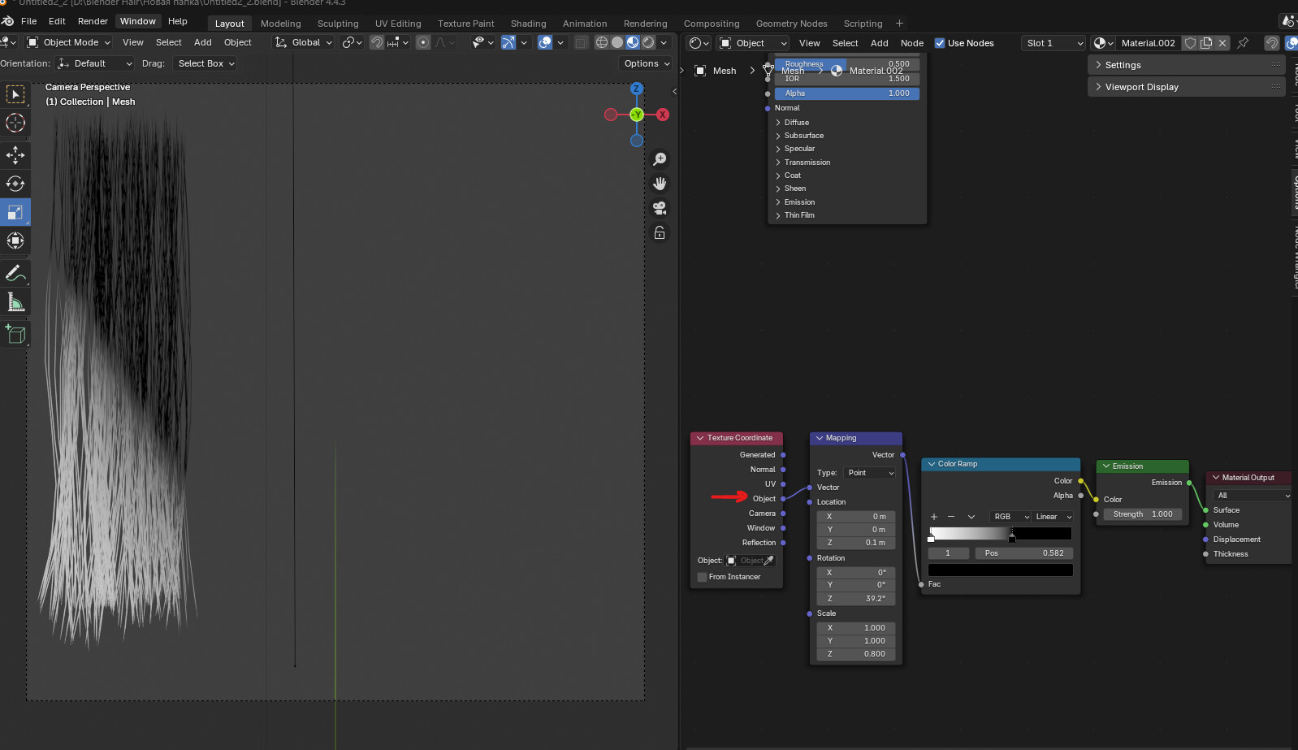Switch to the Geometry Nodes workspace tab

[x=791, y=24]
